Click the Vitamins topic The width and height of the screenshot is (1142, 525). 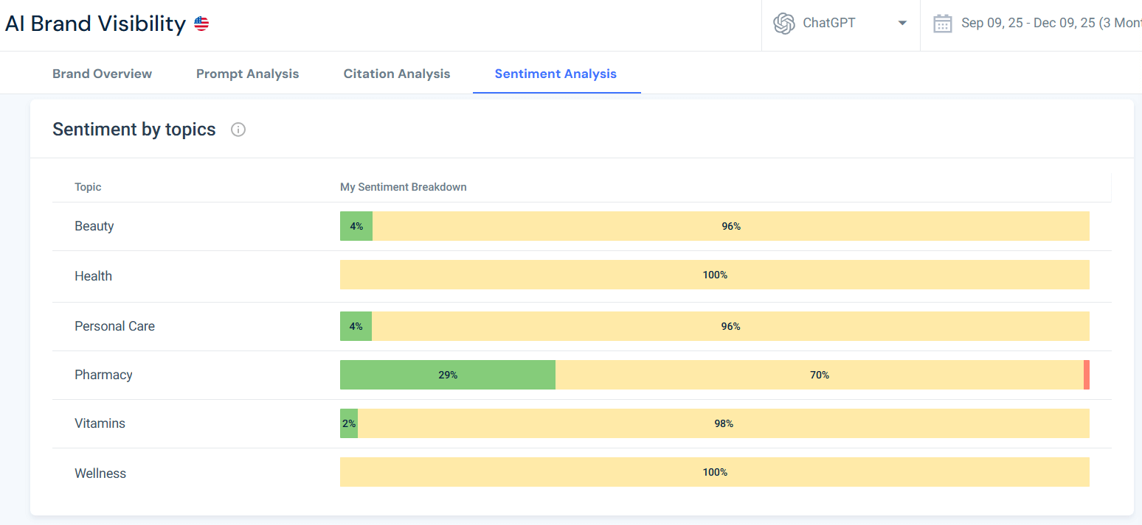point(100,423)
